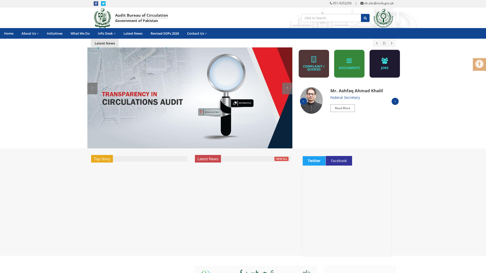Click the Top Story section heading

tap(102, 159)
